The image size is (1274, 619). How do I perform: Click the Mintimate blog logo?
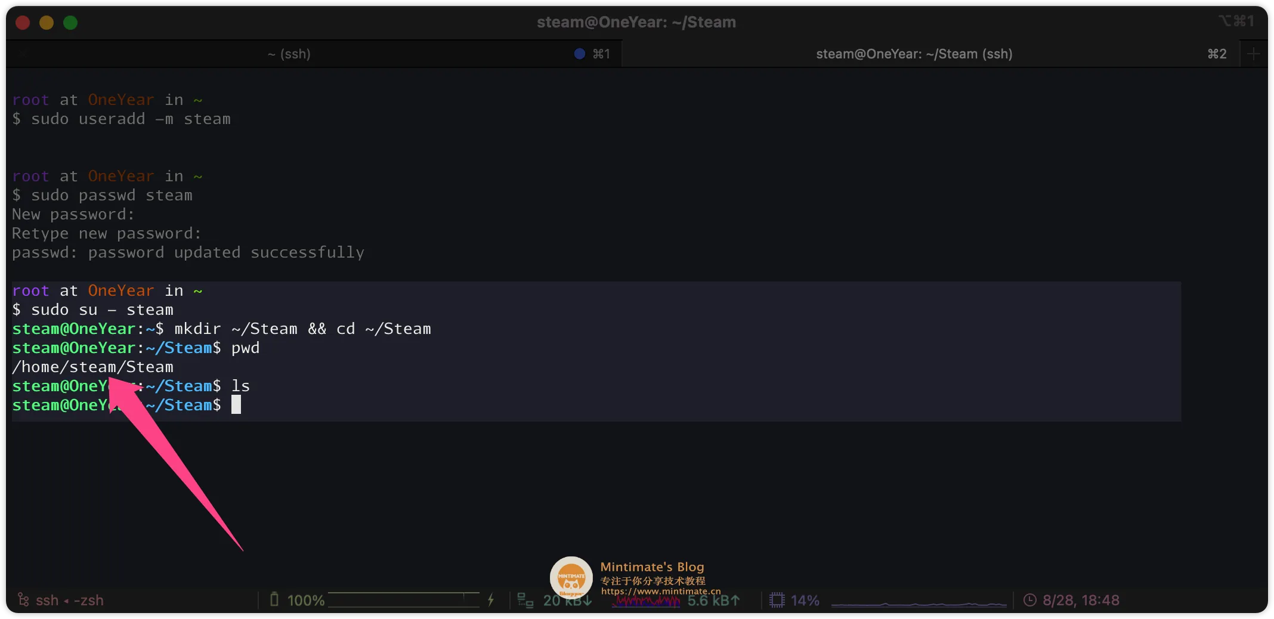pyautogui.click(x=571, y=577)
